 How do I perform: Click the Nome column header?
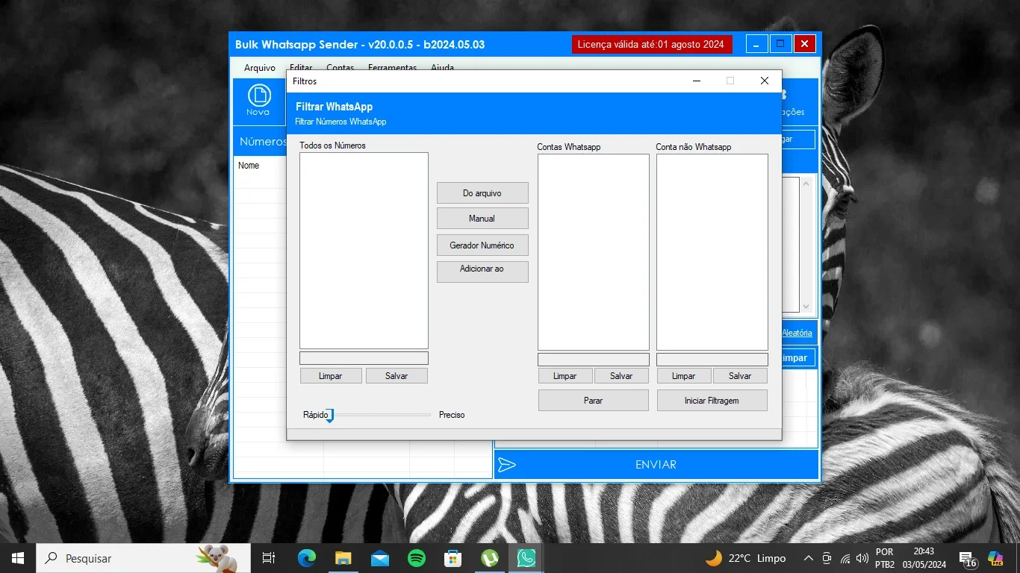[249, 166]
